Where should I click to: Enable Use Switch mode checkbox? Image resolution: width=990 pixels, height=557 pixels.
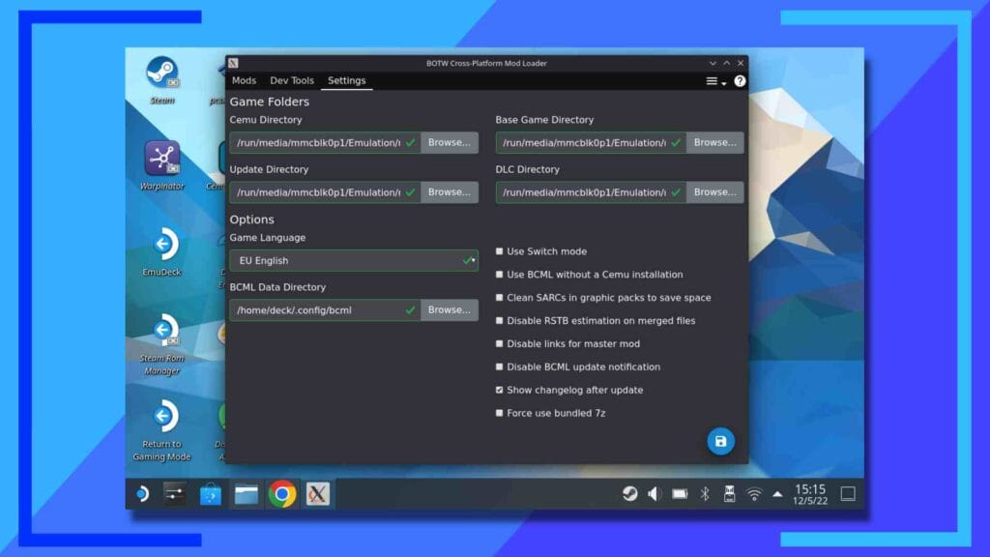click(500, 251)
